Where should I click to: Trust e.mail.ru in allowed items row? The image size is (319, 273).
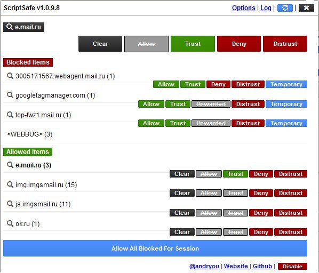point(235,174)
